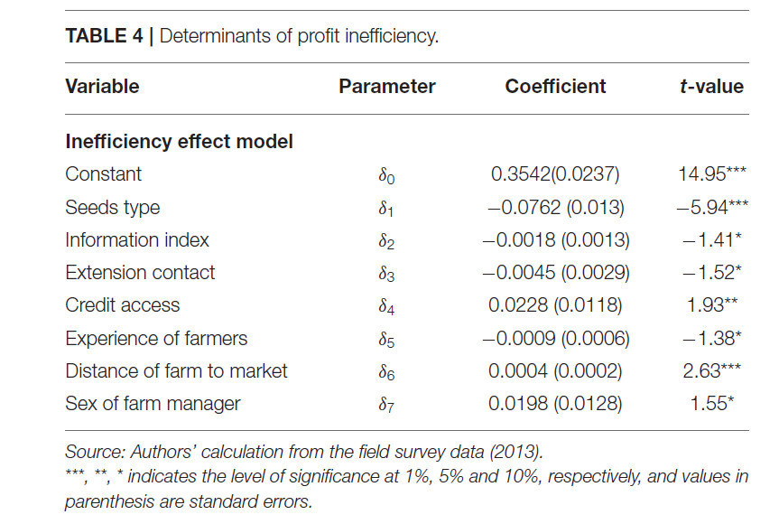The height and width of the screenshot is (524, 779).
Task: Select the Parameter column header
Action: [387, 87]
